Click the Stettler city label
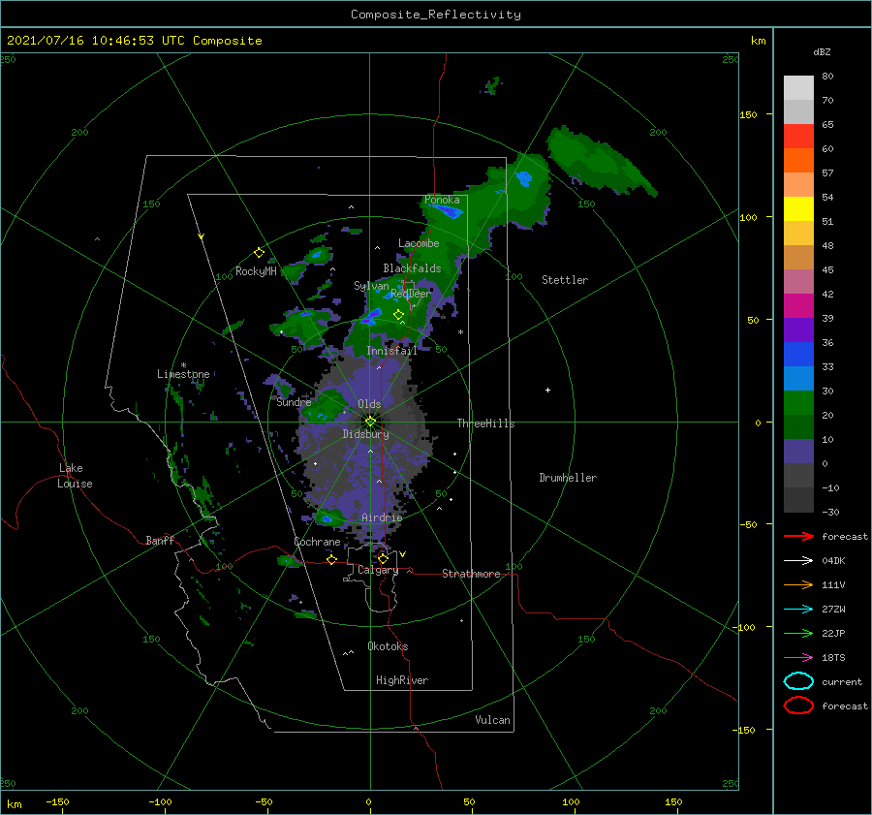872x815 pixels. point(565,280)
